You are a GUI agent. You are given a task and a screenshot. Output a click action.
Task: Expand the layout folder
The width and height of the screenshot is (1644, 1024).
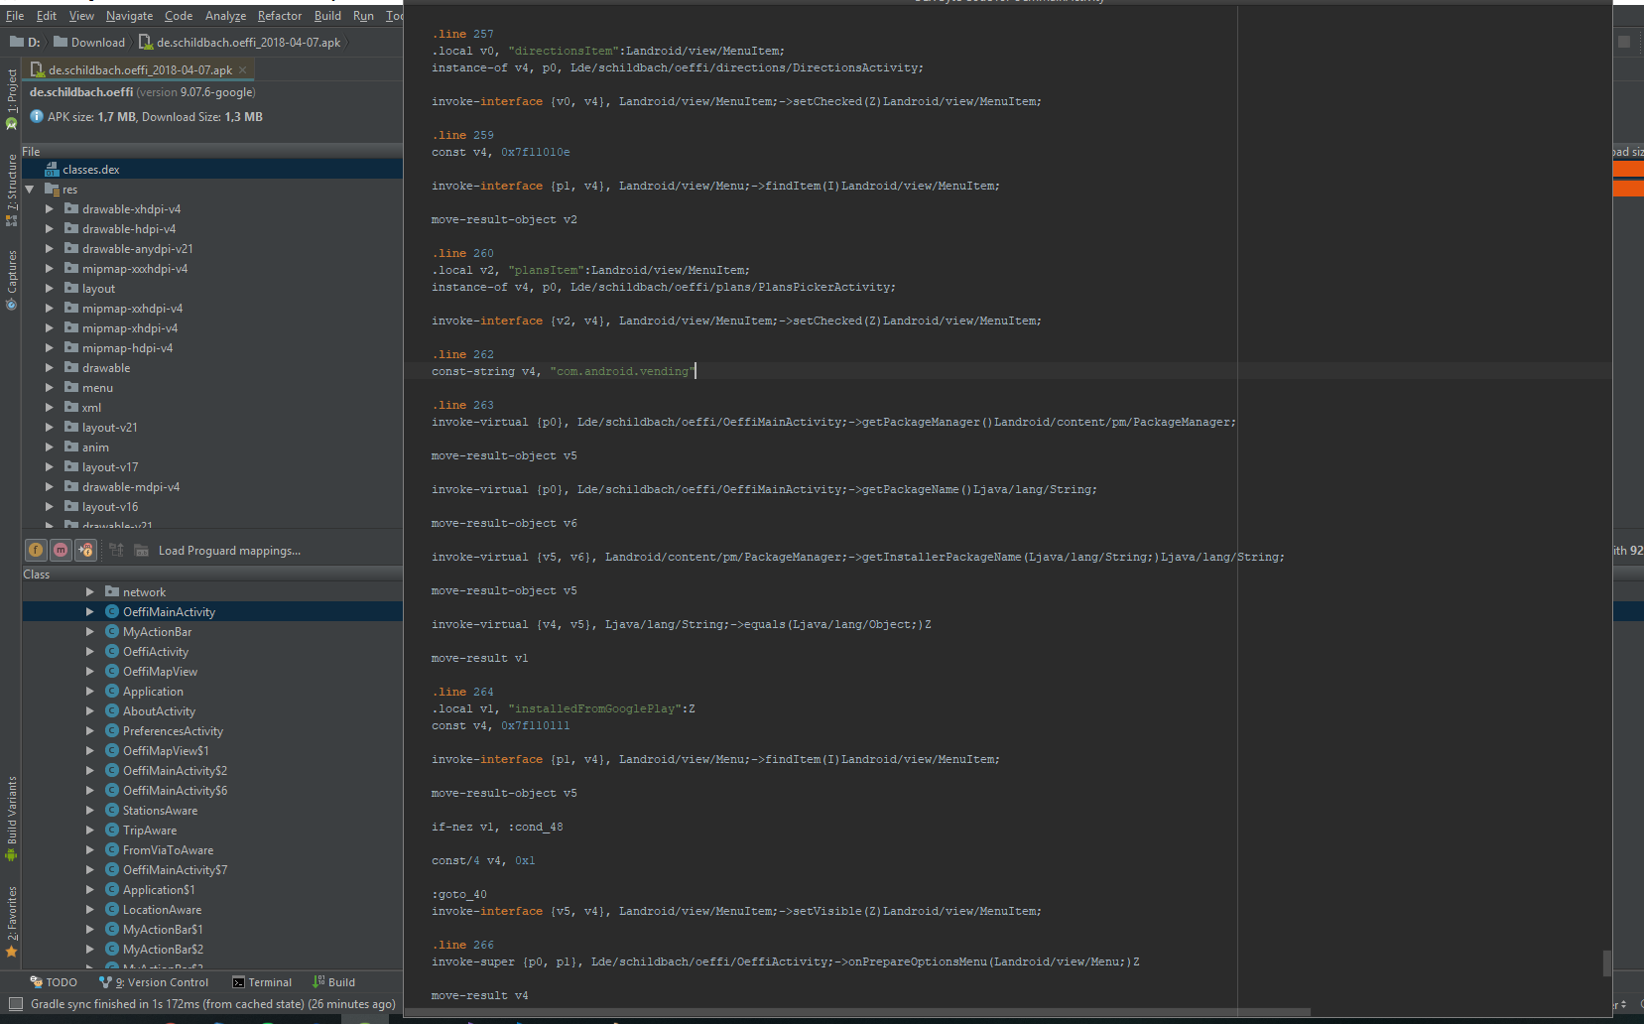(x=50, y=289)
